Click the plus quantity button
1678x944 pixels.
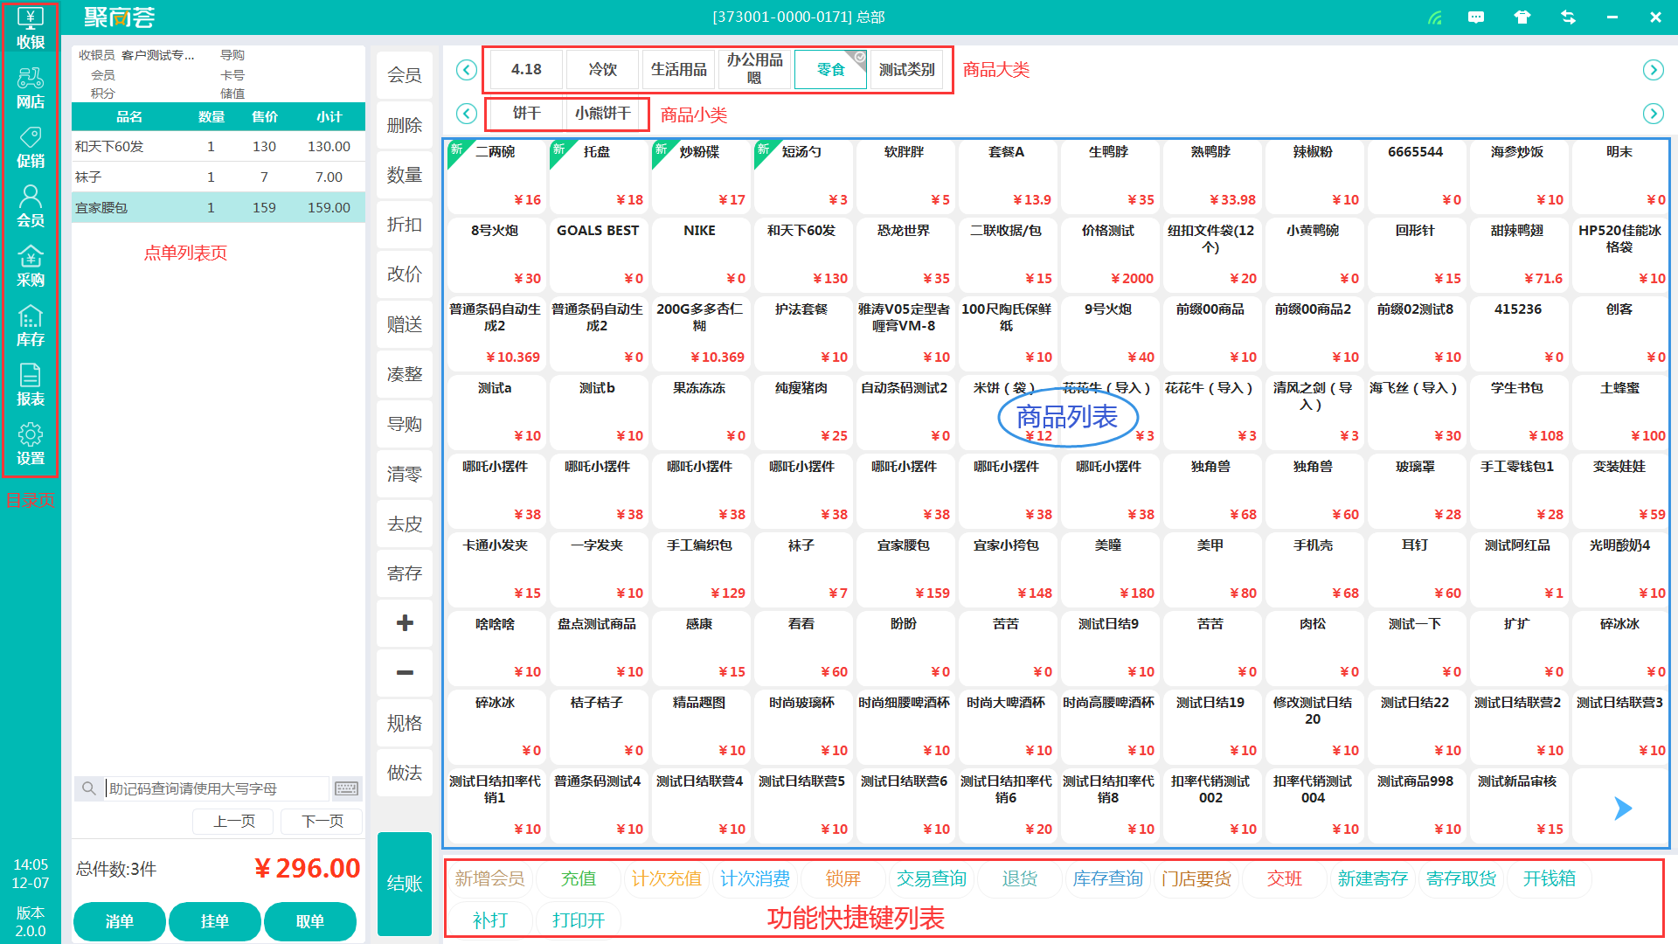(405, 623)
